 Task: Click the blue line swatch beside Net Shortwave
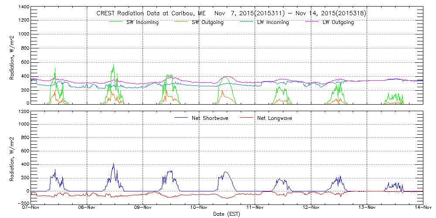tap(181, 118)
